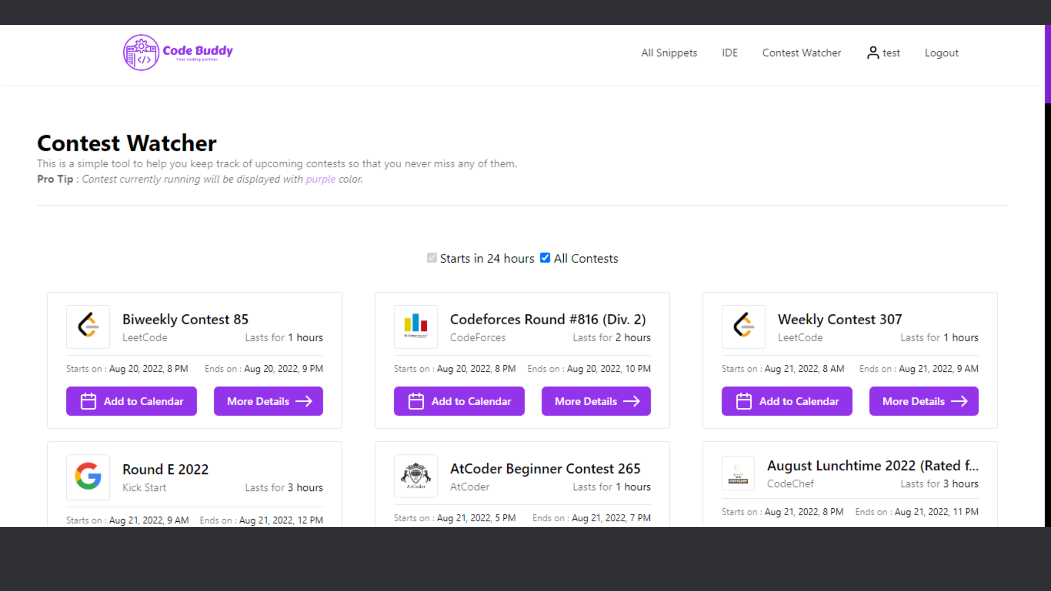Click the Google Kick Start logo

click(x=88, y=476)
